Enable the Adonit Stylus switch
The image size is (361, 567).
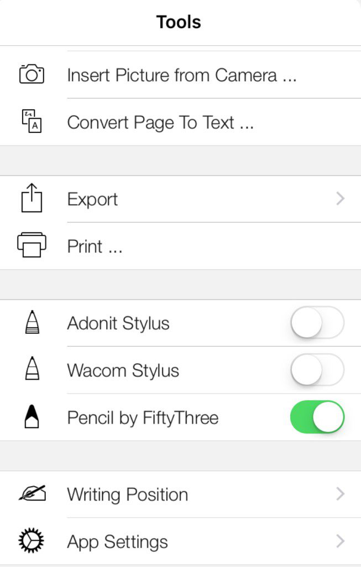(x=317, y=322)
